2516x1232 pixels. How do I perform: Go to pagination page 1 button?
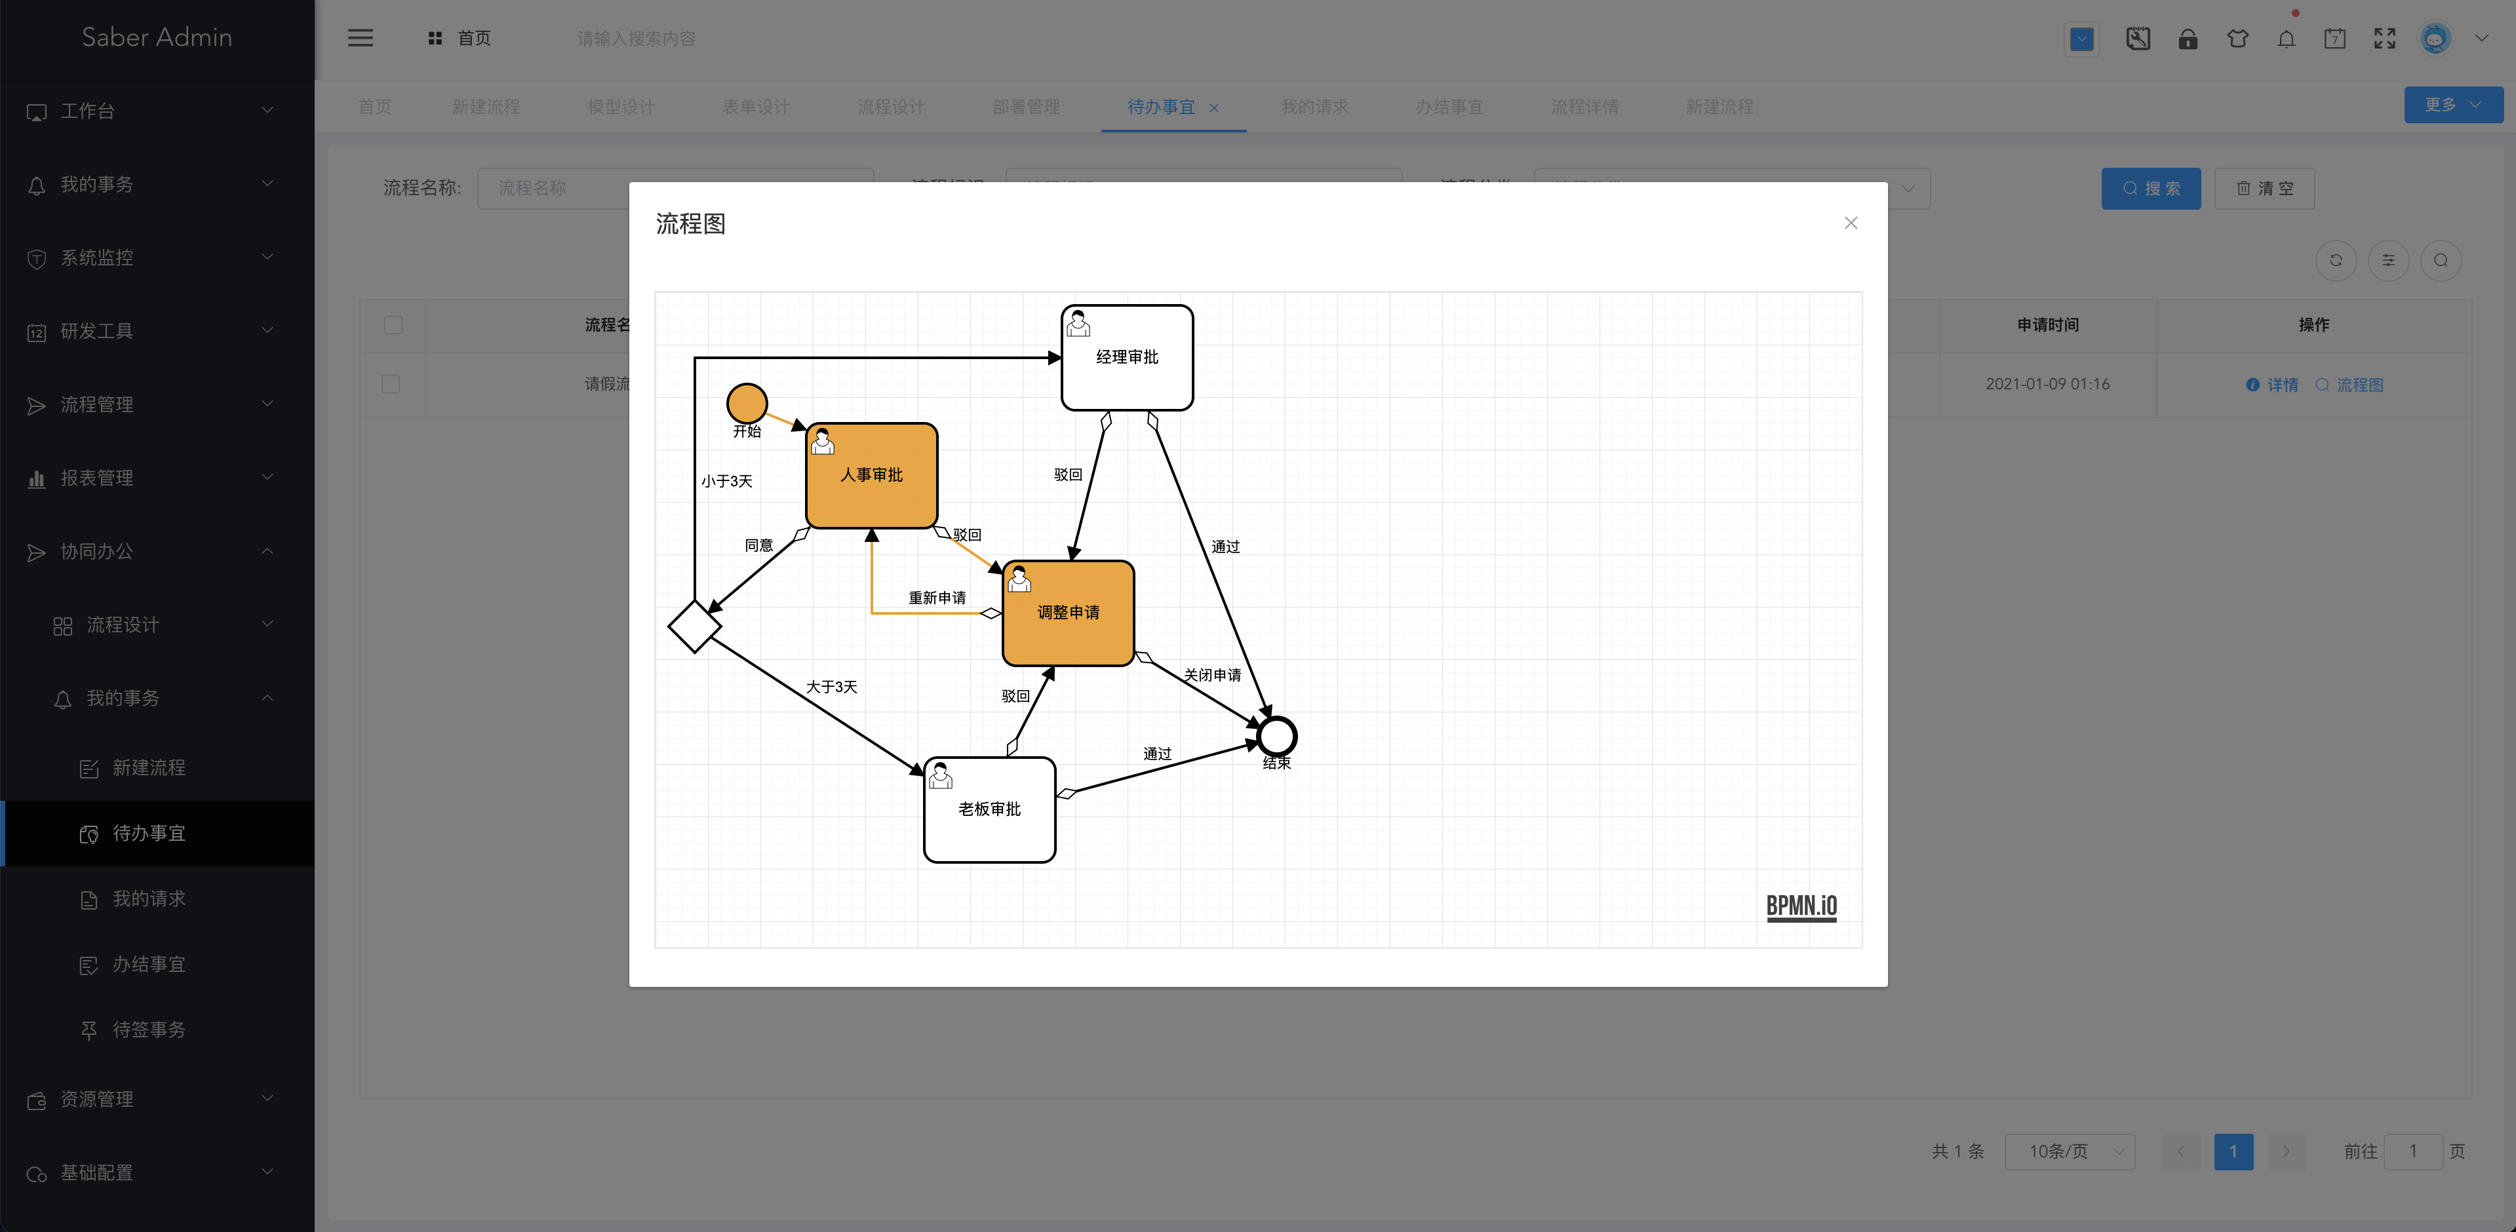click(2233, 1151)
